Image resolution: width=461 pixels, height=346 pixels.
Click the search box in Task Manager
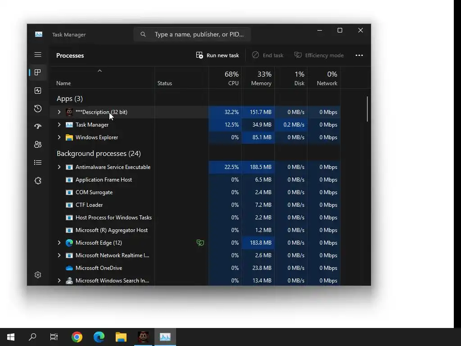[x=192, y=34]
